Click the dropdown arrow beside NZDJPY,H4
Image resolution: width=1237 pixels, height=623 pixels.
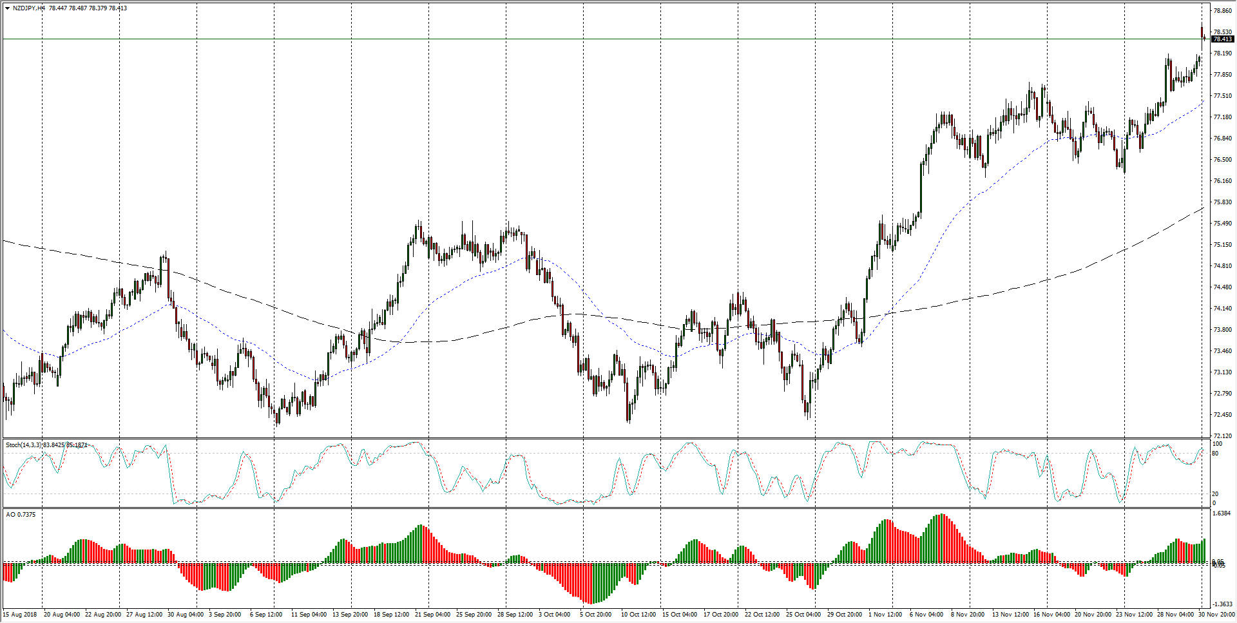coord(7,8)
